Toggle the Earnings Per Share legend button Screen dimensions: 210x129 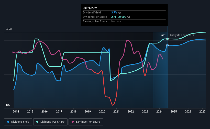point(86,122)
